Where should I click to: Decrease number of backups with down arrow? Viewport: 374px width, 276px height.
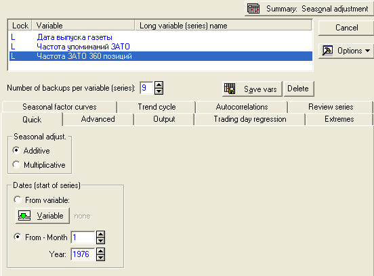[159, 91]
